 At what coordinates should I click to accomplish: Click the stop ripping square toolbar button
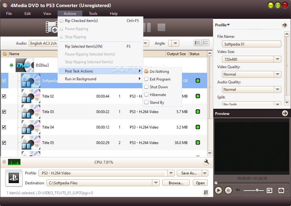[161, 28]
